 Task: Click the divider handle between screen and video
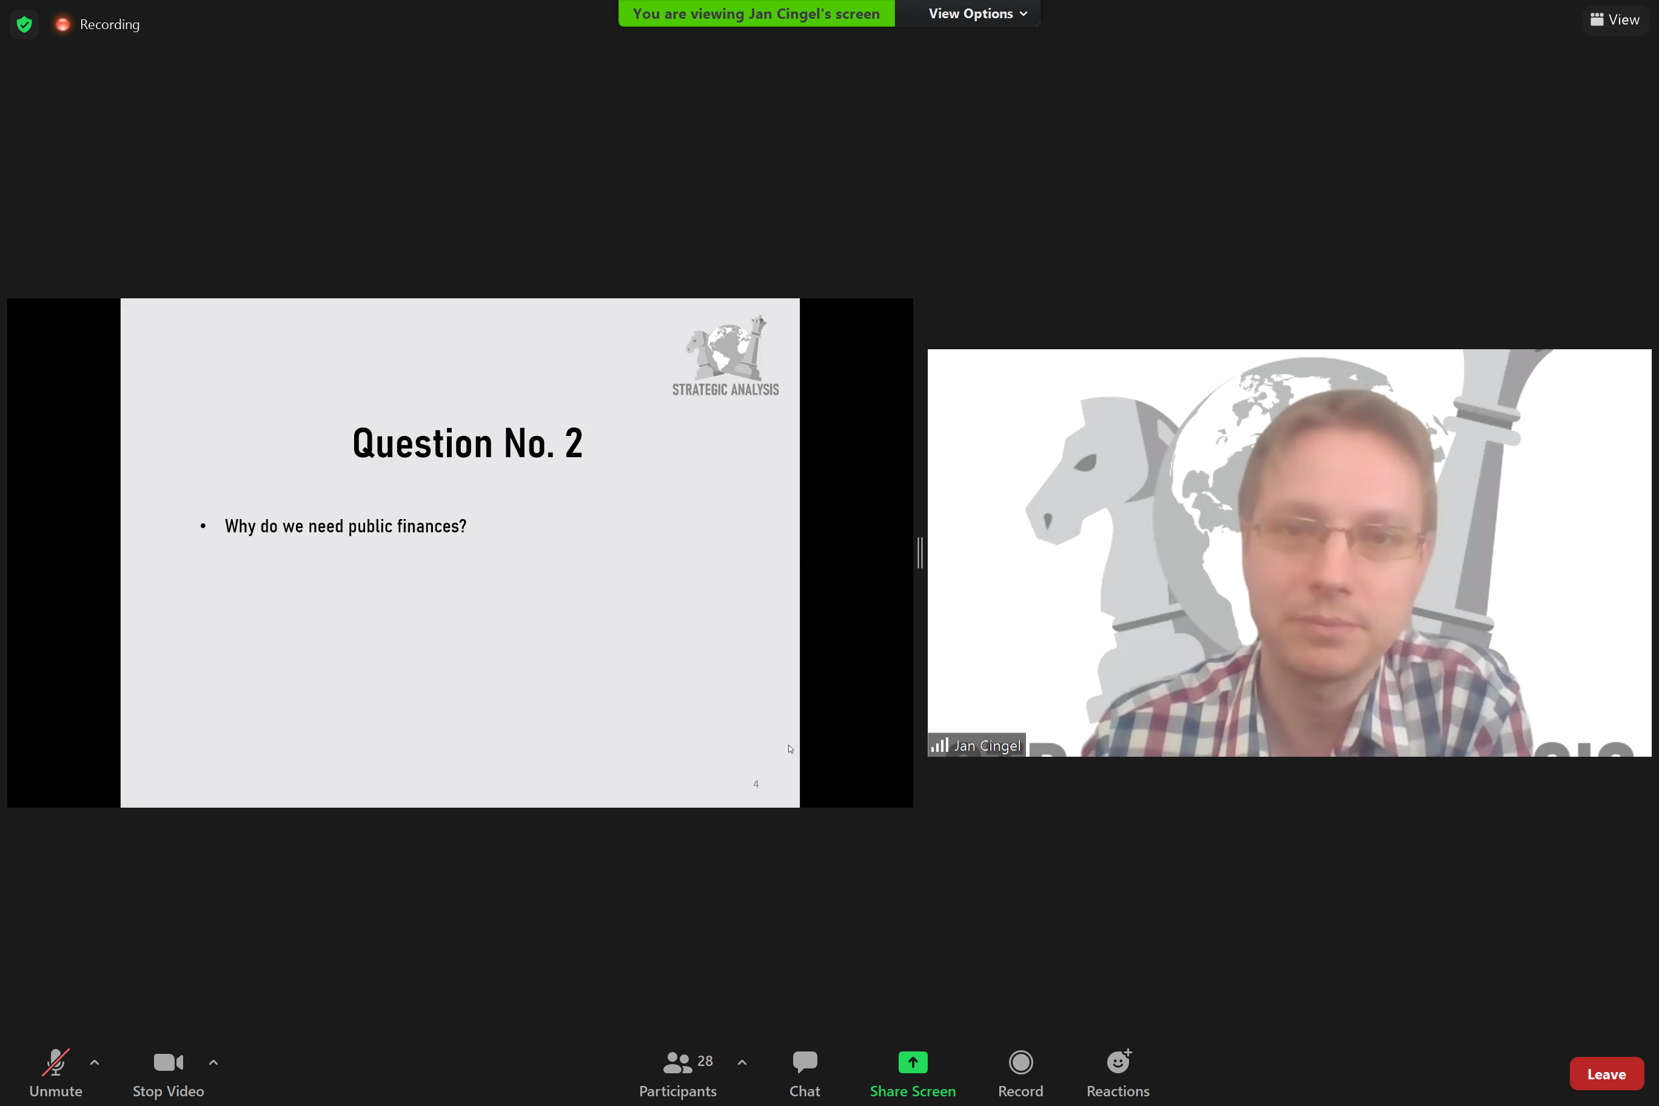(920, 552)
